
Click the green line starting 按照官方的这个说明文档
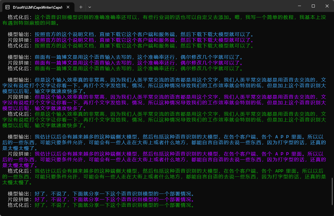(144, 46)
